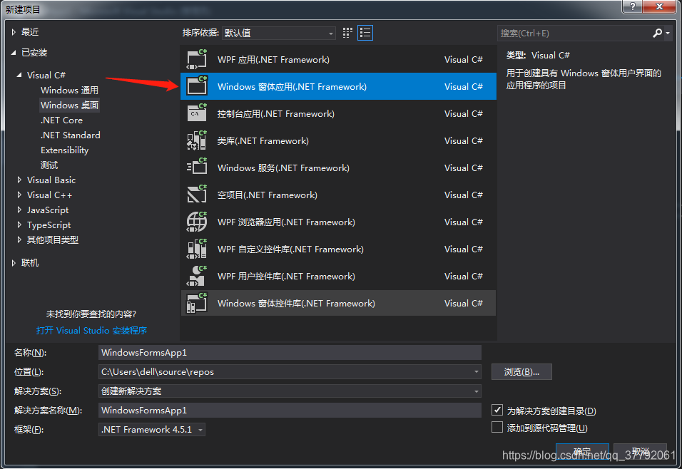Collapse the Visual C# tree node
This screenshot has width=682, height=469.
pyautogui.click(x=19, y=75)
